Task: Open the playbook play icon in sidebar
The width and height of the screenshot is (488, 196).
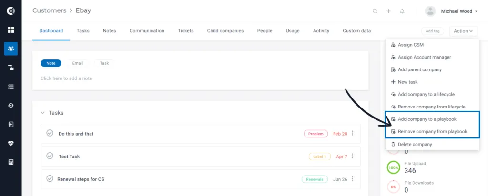Action: click(x=11, y=124)
